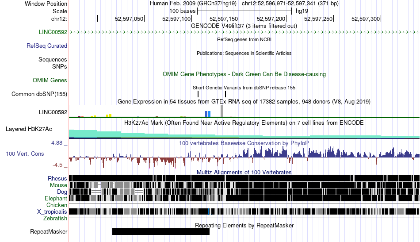Image resolution: width=420 pixels, height=242 pixels.
Task: Click the teal H3K27Ac signal peak
Action: click(83, 133)
